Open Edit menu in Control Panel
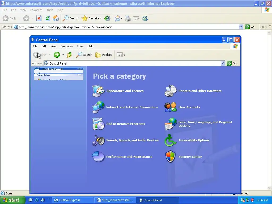272x204 pixels. 44,46
